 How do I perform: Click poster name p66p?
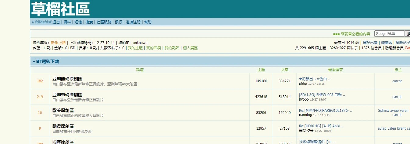click(303, 84)
